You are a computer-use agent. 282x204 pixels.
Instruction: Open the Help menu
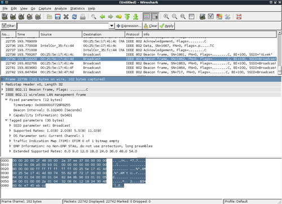91,8
